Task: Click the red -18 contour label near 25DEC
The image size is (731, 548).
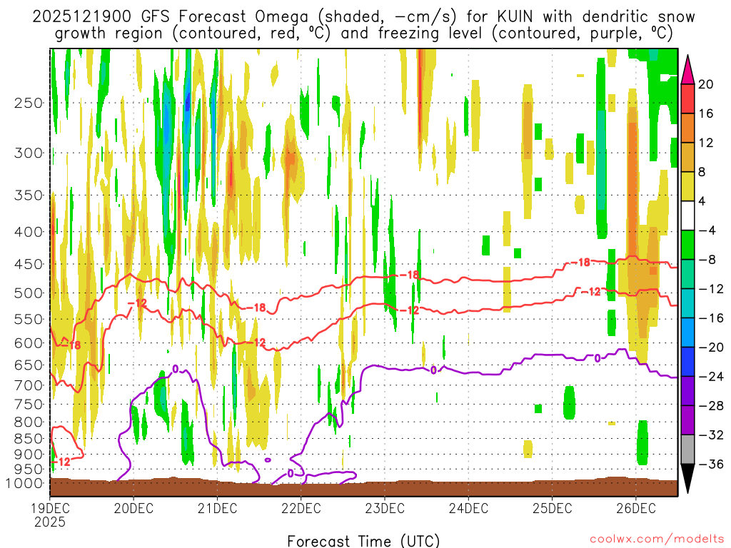Action: point(581,263)
